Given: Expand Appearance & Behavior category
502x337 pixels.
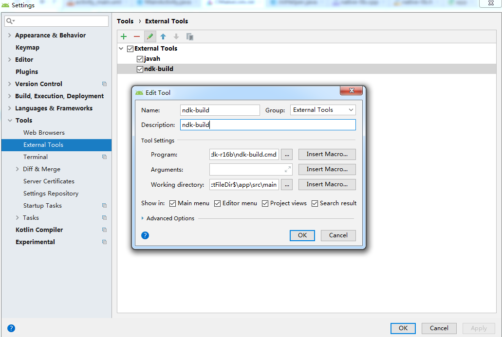Looking at the screenshot, I should pos(9,35).
